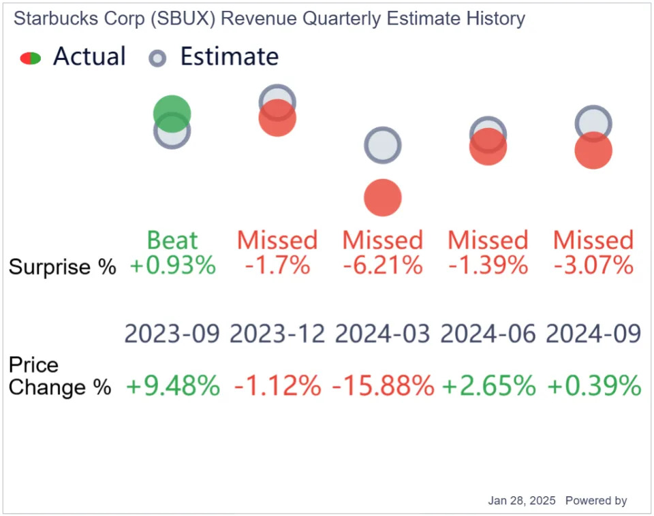Toggle the Actual series legend icon

click(31, 59)
